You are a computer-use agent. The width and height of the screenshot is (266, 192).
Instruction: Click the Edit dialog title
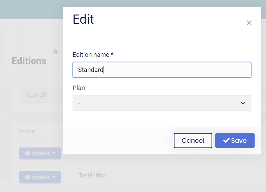pyautogui.click(x=84, y=19)
